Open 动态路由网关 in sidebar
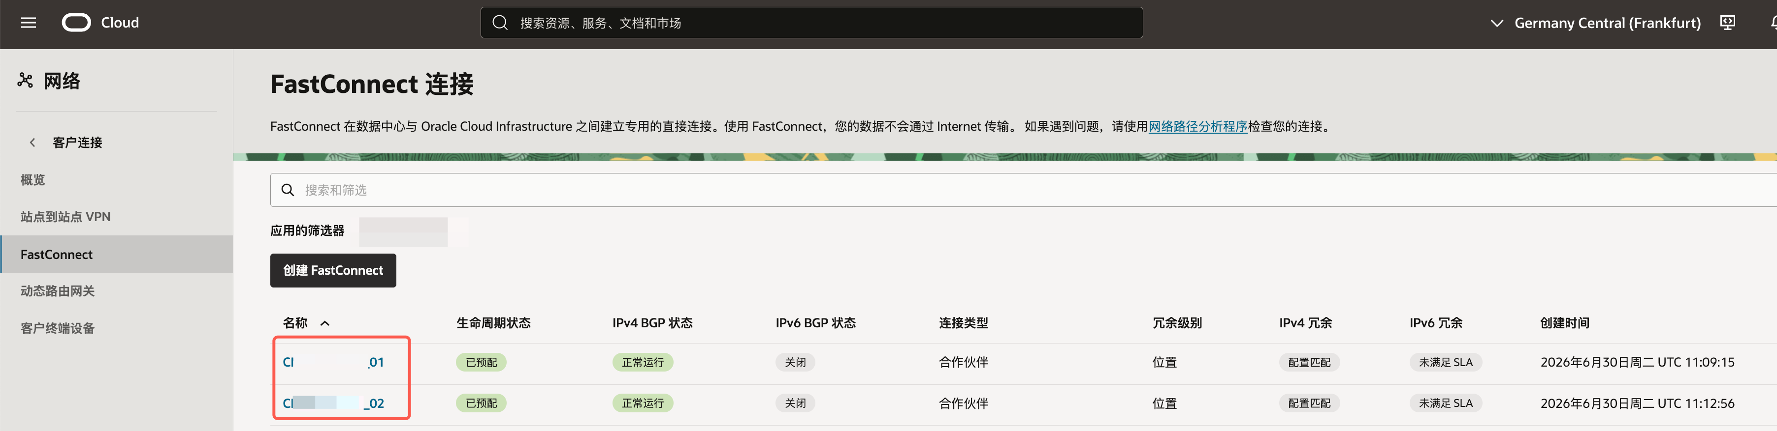 (x=57, y=291)
